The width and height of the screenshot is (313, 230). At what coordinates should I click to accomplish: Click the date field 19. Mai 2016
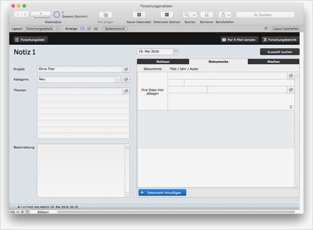(155, 52)
